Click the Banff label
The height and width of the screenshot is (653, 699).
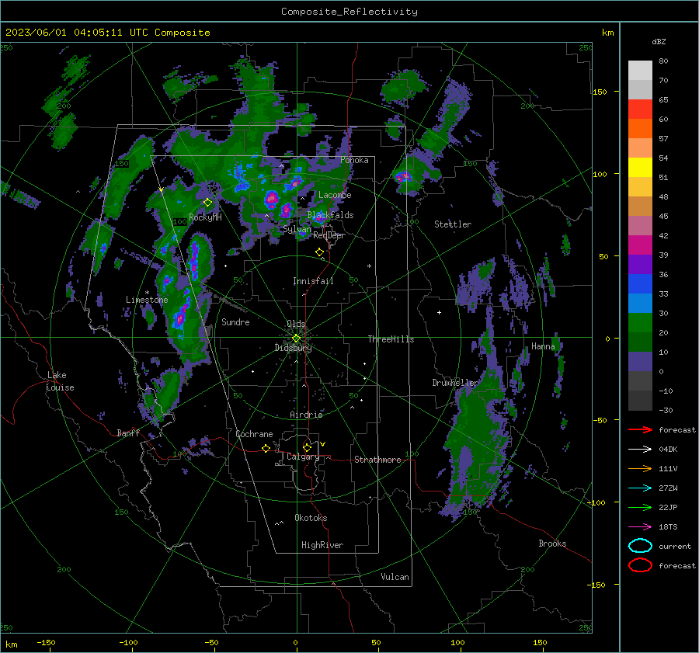pos(128,433)
